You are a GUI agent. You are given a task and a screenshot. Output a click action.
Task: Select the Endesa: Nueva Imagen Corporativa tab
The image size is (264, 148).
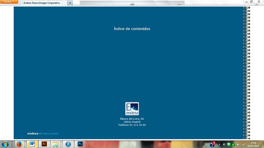click(x=43, y=3)
